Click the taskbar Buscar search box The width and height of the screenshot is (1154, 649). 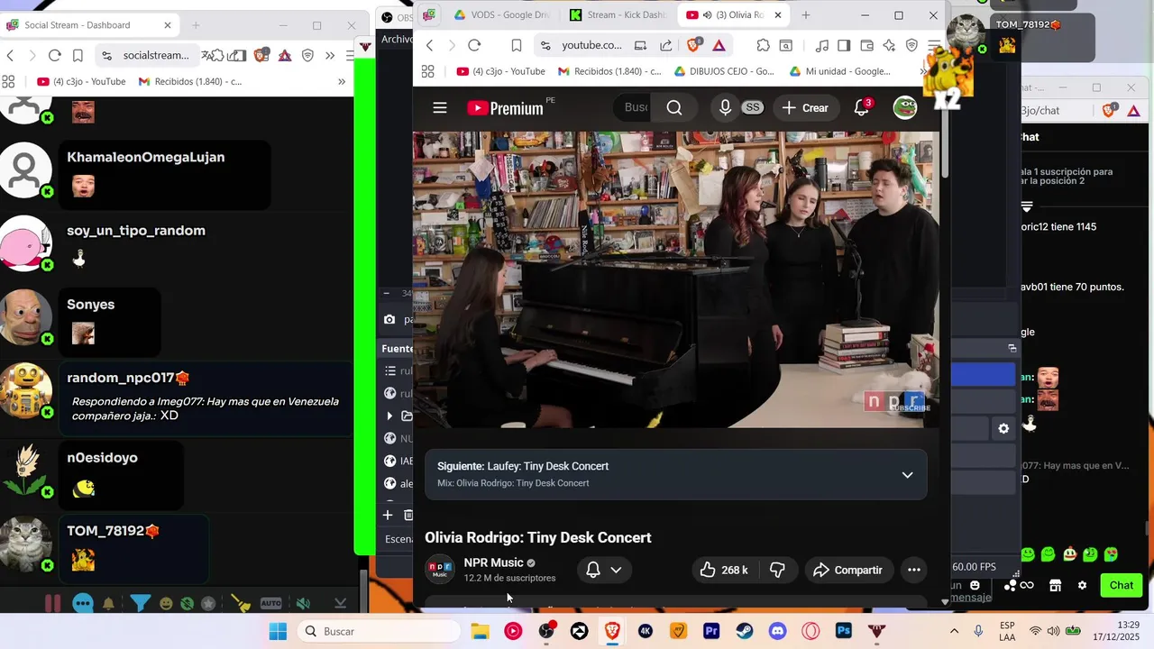[379, 631]
